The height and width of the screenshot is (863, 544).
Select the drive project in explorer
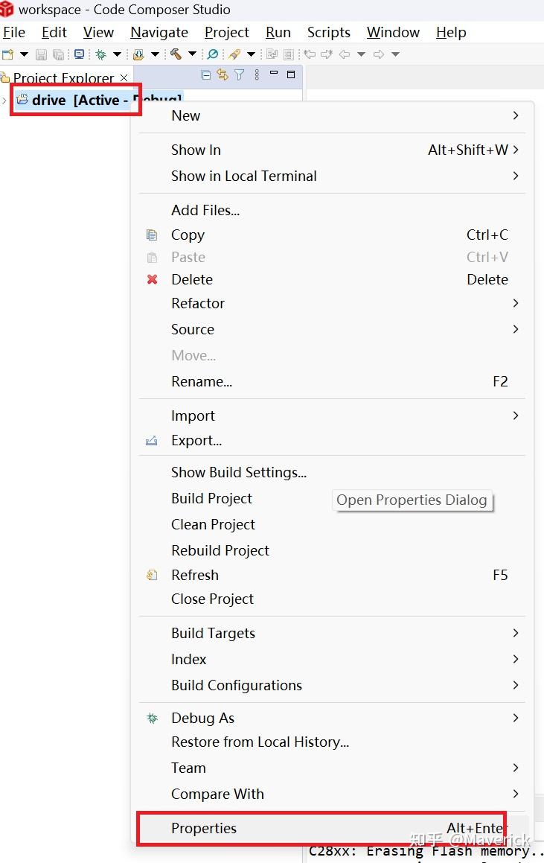pyautogui.click(x=49, y=101)
